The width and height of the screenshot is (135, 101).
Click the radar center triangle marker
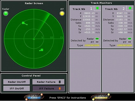(x=34, y=39)
